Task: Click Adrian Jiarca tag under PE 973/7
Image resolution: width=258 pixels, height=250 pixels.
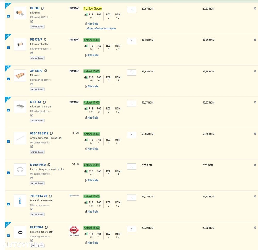Action: (37, 58)
